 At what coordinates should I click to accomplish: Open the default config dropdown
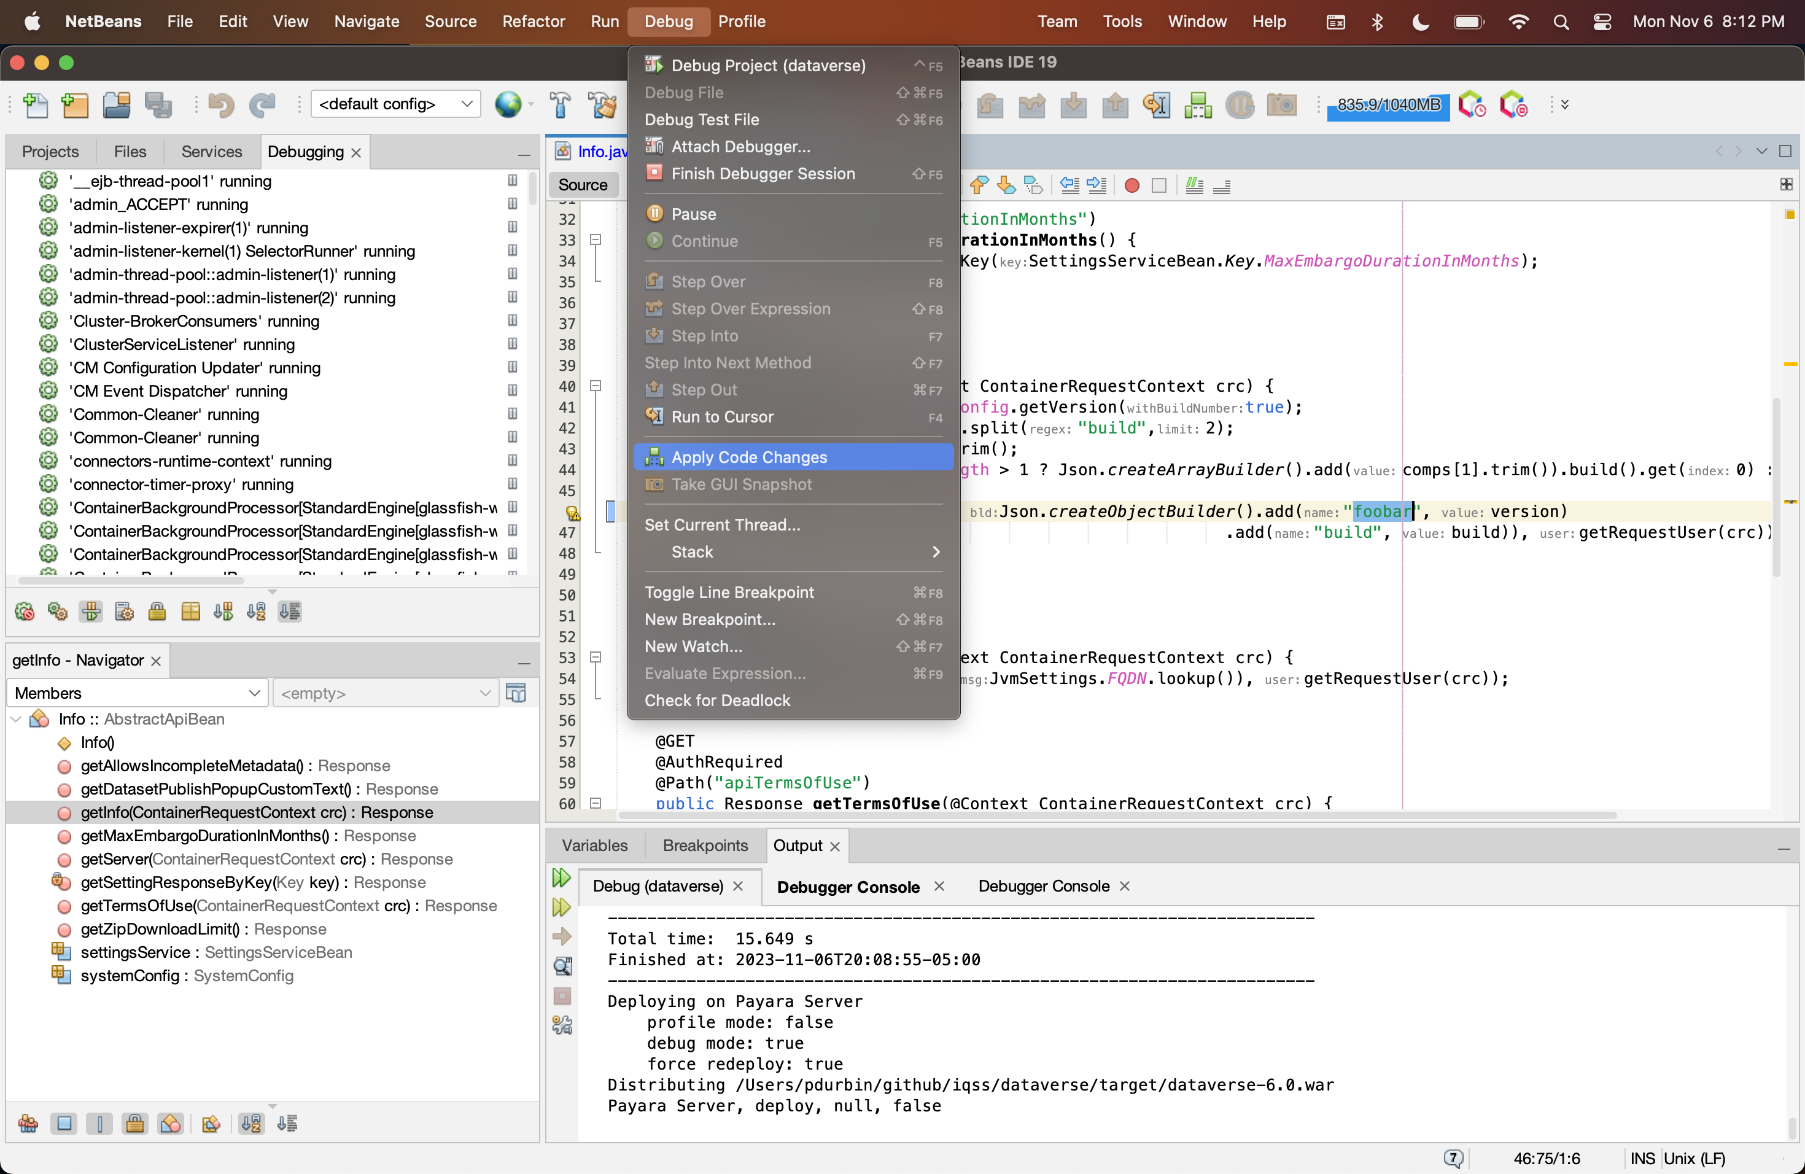coord(395,104)
